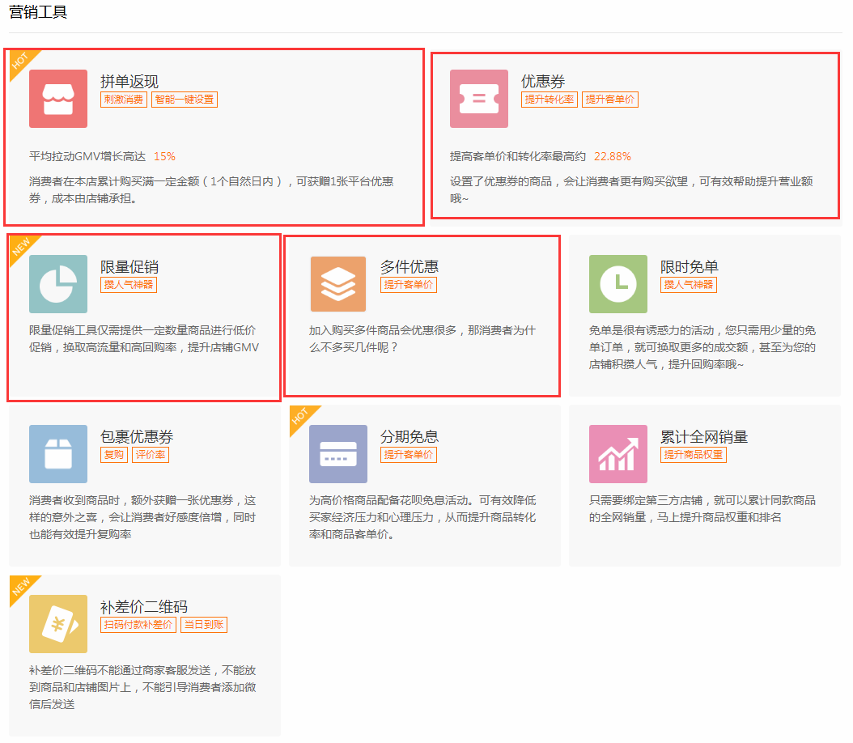Click the 包裹优惠券 title
The height and width of the screenshot is (743, 853).
[x=137, y=437]
